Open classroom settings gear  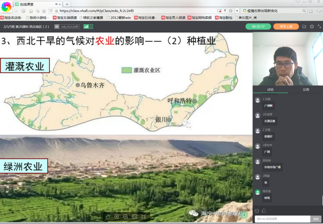pos(312,27)
